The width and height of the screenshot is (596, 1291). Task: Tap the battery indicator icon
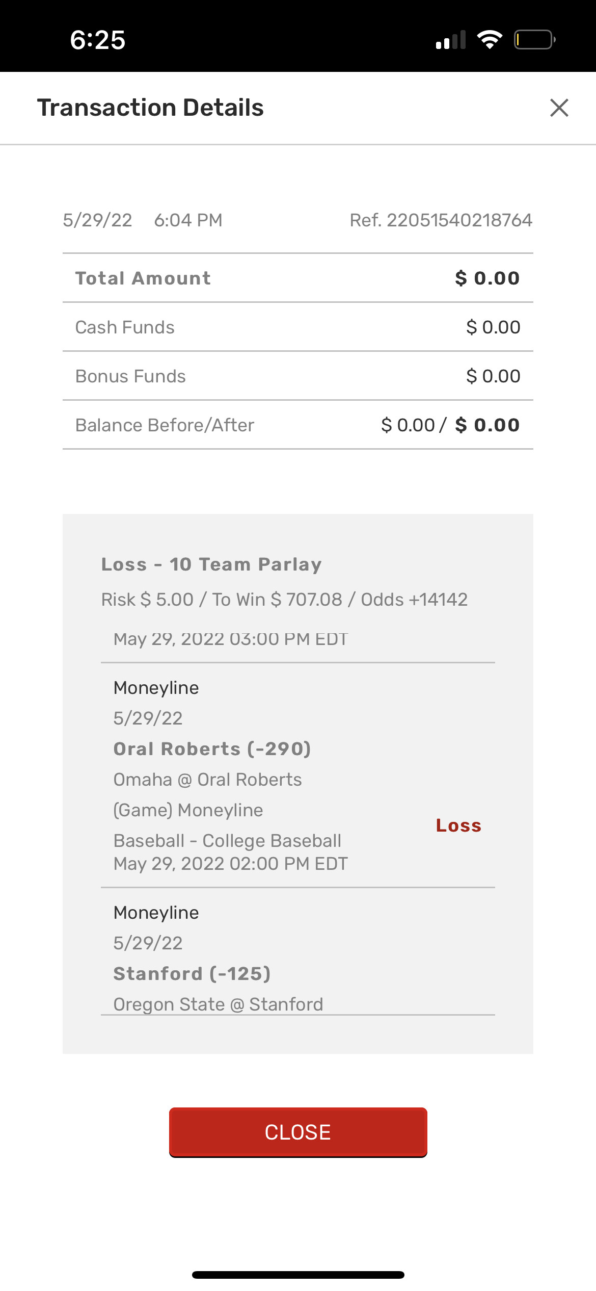[534, 40]
